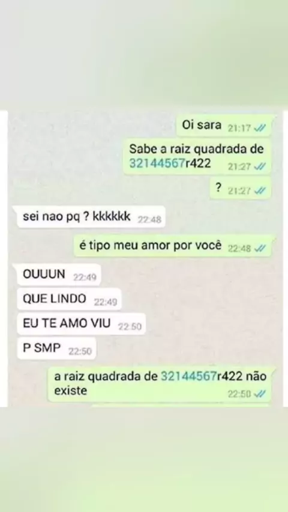Select the '?' message bubble
The height and width of the screenshot is (512, 288).
241,188
